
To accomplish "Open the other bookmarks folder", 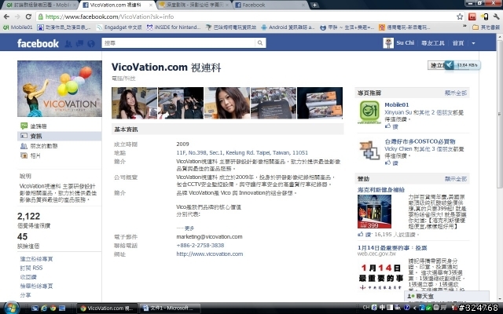I will click(x=486, y=27).
